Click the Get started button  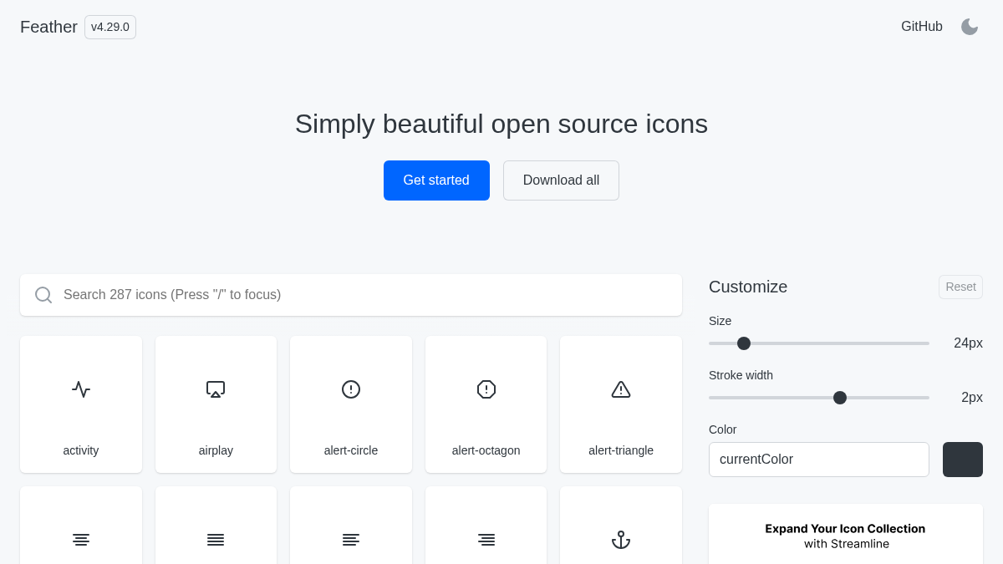436,180
